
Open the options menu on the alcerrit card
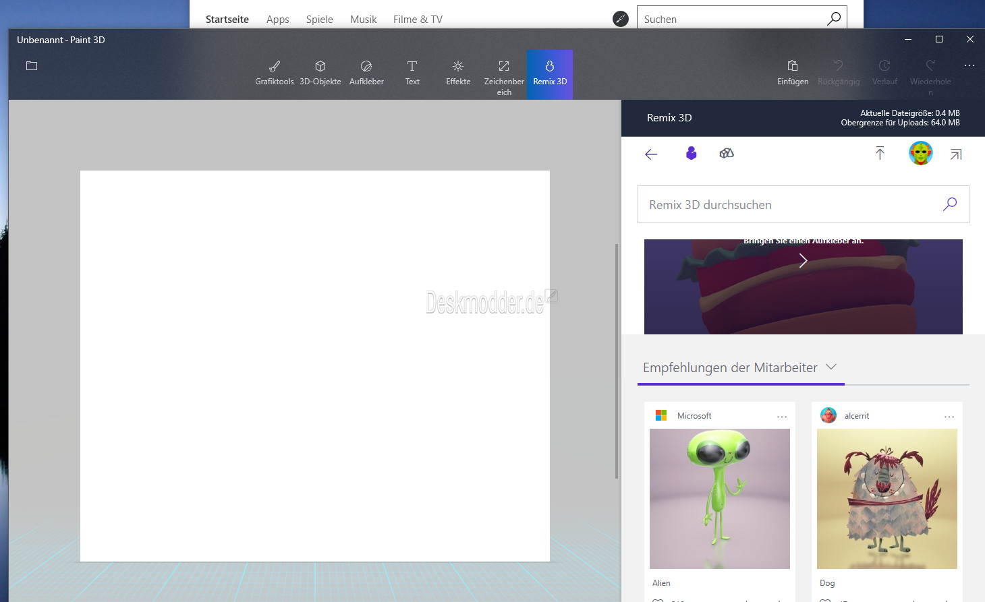pos(949,417)
